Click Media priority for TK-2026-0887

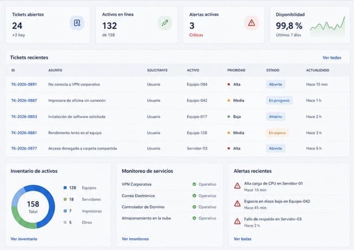235,101
